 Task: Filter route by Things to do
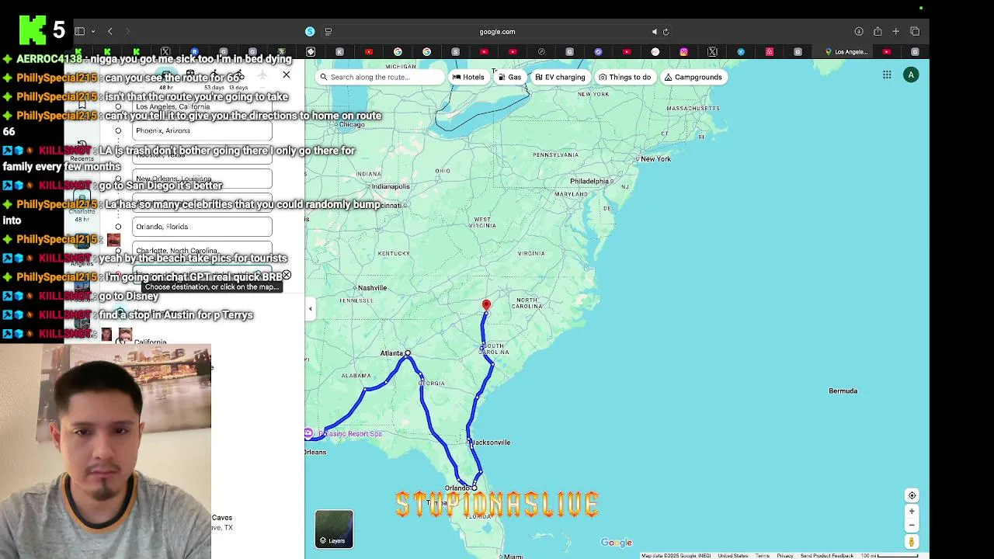pos(625,77)
